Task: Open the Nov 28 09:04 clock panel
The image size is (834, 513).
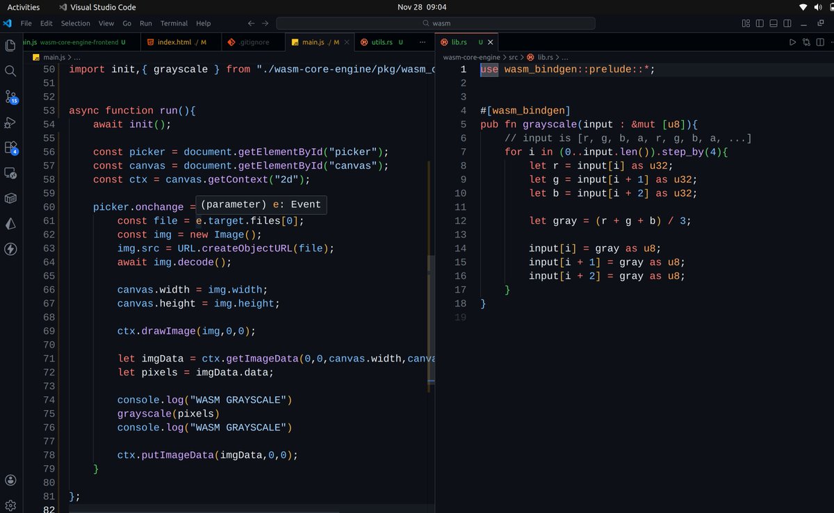Action: pyautogui.click(x=422, y=7)
